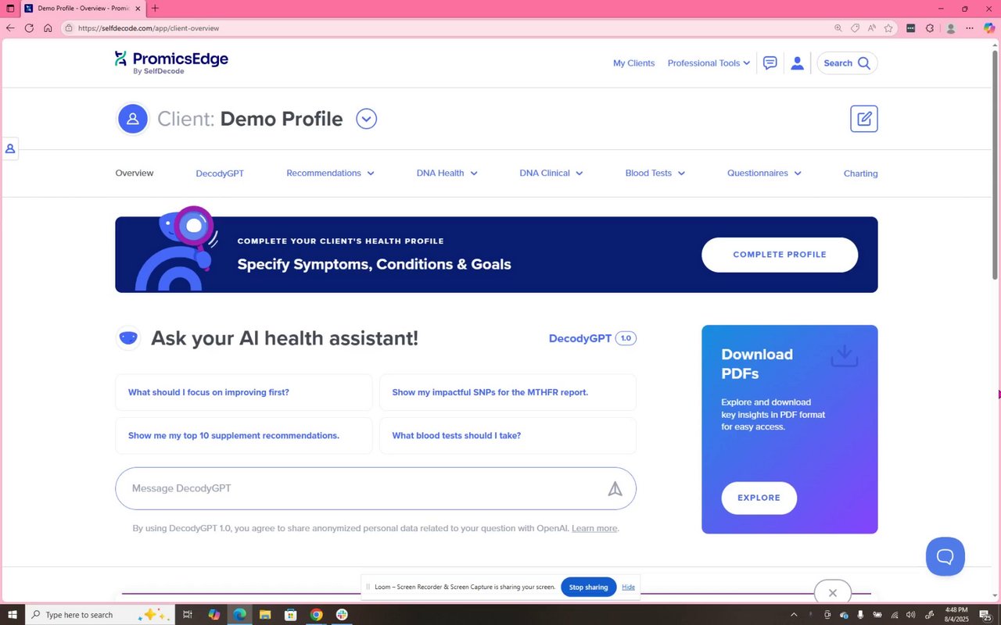Expand the Recommendations dropdown
The image size is (1001, 625).
(330, 173)
